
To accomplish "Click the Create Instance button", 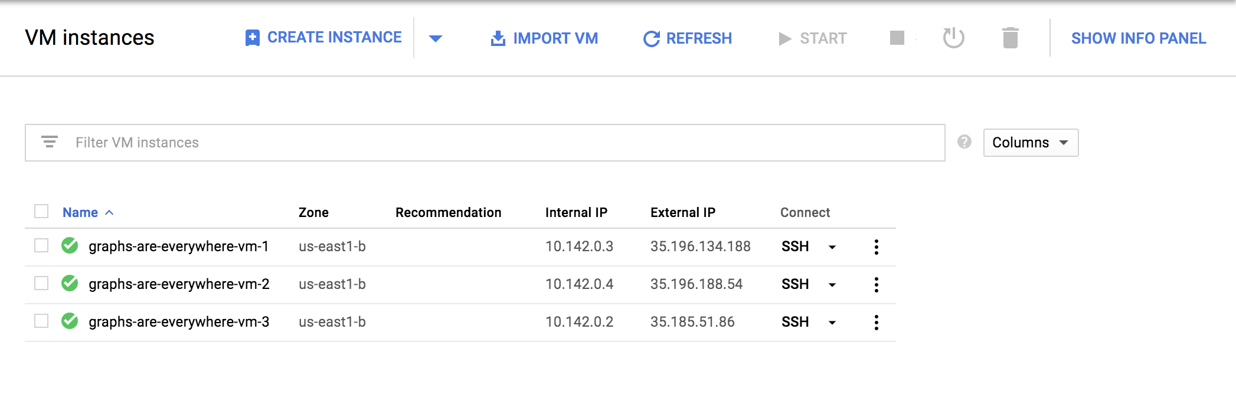I will [323, 38].
